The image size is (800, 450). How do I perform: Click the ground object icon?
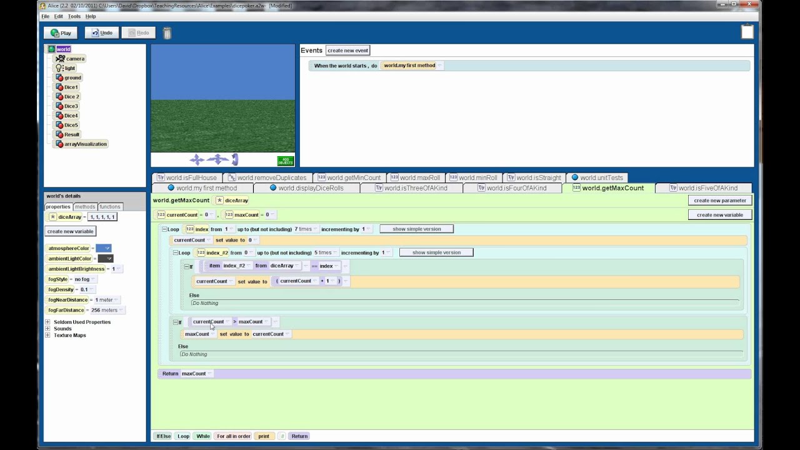point(59,77)
